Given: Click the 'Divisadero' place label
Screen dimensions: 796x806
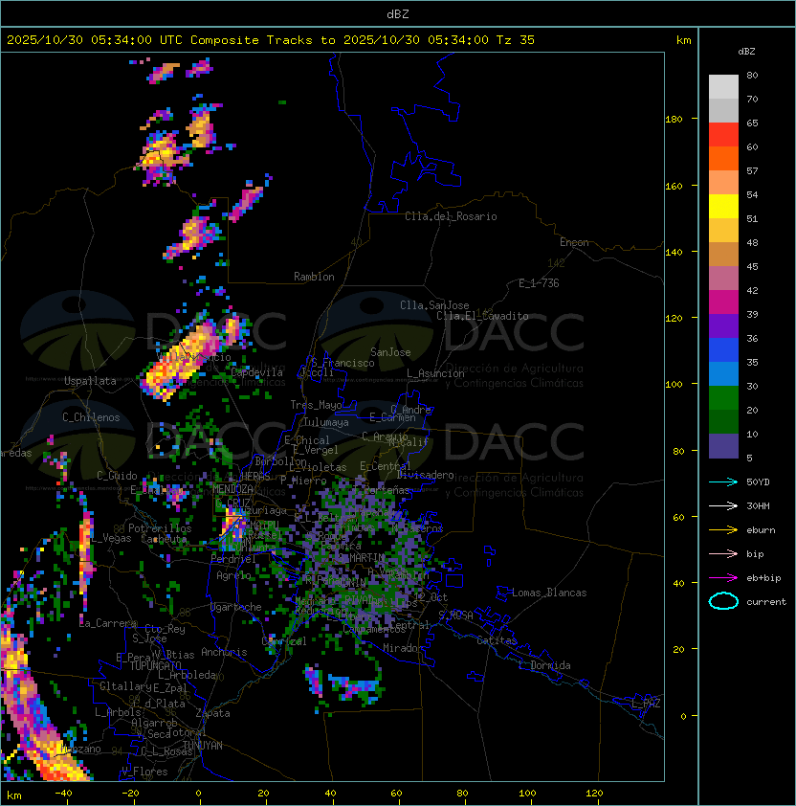Looking at the screenshot, I should [425, 475].
